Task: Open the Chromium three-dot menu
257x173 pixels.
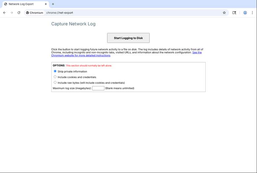Action: click(252, 13)
